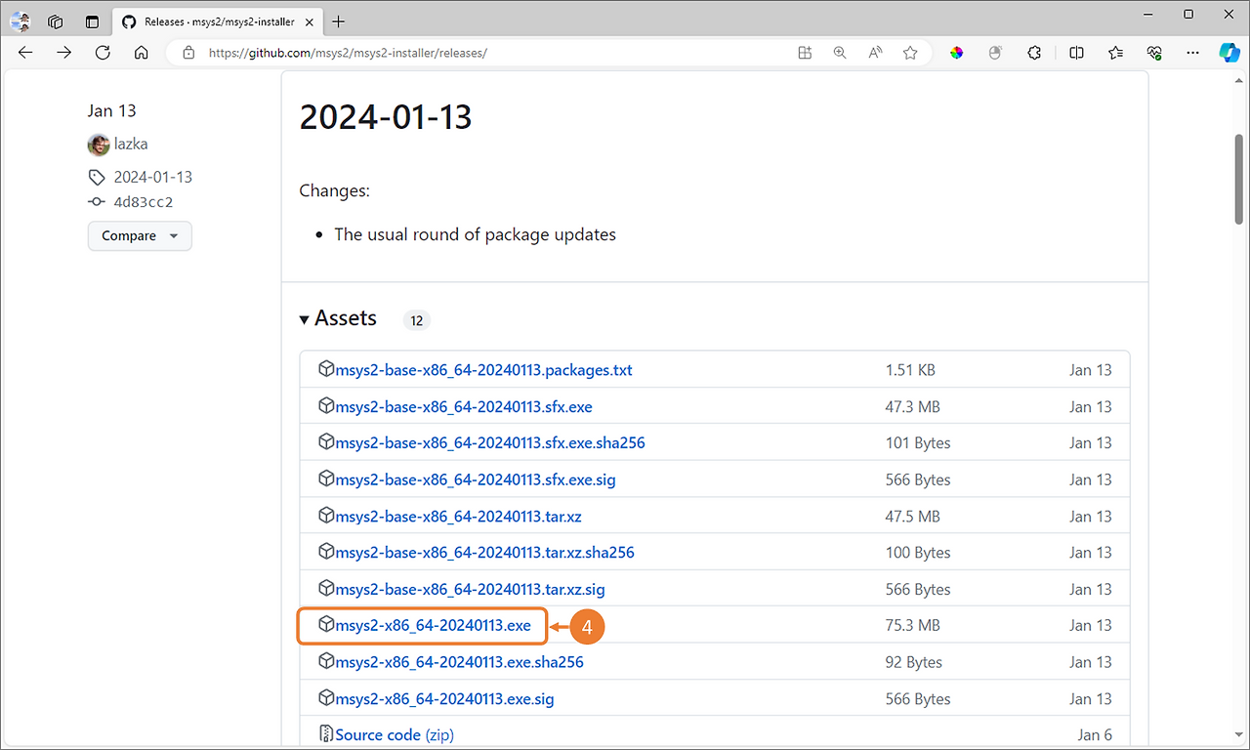The height and width of the screenshot is (750, 1250).
Task: Click the 75.3 MB size text
Action: tap(913, 625)
